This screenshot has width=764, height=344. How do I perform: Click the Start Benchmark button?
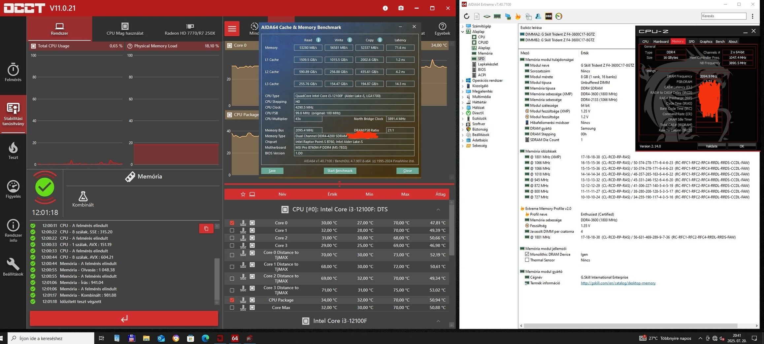(x=340, y=171)
